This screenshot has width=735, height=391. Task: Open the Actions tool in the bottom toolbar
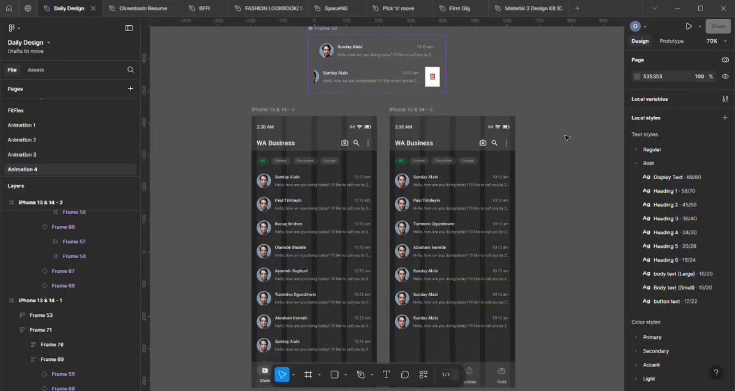tap(423, 374)
